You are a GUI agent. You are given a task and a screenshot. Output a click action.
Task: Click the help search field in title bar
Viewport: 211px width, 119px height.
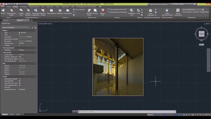coord(159,4)
